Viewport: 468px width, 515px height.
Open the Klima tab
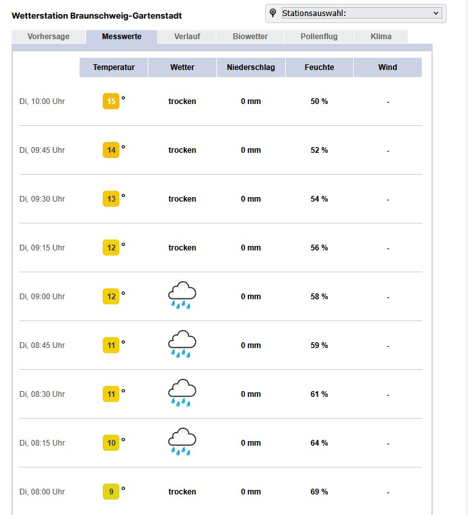coord(381,37)
